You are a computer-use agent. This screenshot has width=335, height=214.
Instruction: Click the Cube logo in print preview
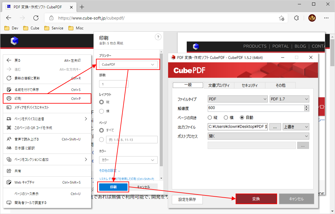coord(196,46)
